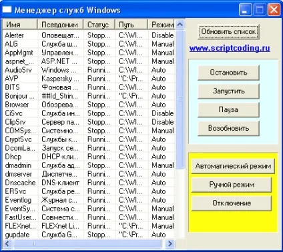
Task: Select the CiSvc service row
Action: click(89, 113)
